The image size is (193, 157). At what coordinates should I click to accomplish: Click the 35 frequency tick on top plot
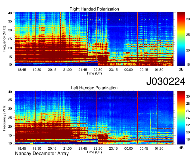tap(10, 21)
